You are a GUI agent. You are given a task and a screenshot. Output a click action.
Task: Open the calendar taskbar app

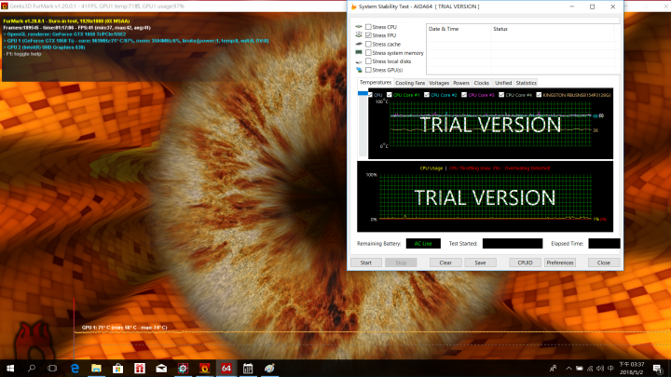pos(248,368)
